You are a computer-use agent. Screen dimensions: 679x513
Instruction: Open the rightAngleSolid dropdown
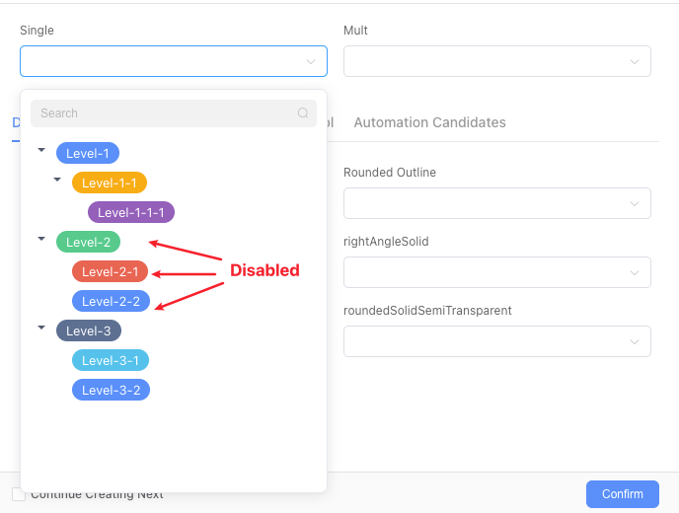coord(496,272)
